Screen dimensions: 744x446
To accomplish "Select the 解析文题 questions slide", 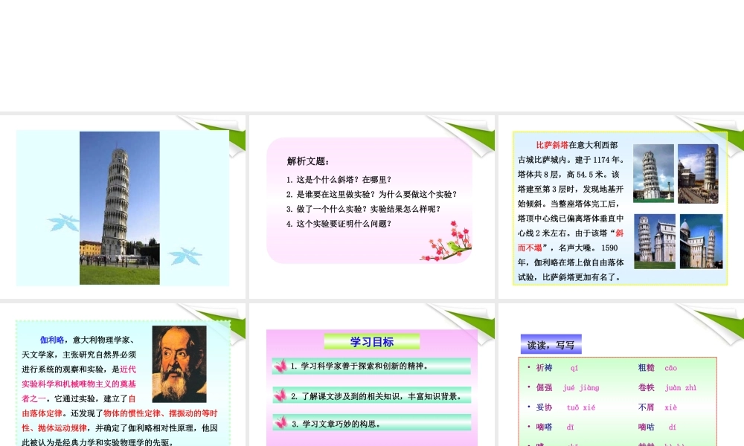I will (371, 207).
